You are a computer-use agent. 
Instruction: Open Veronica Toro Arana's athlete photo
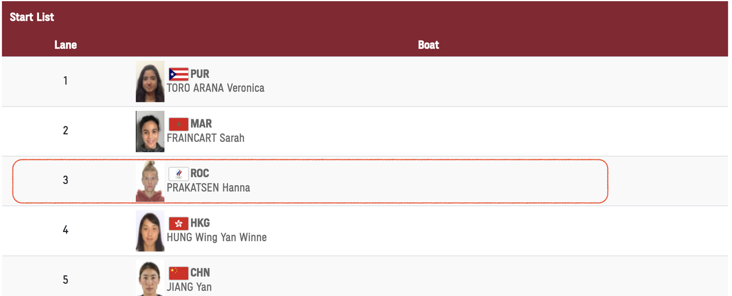(x=150, y=81)
